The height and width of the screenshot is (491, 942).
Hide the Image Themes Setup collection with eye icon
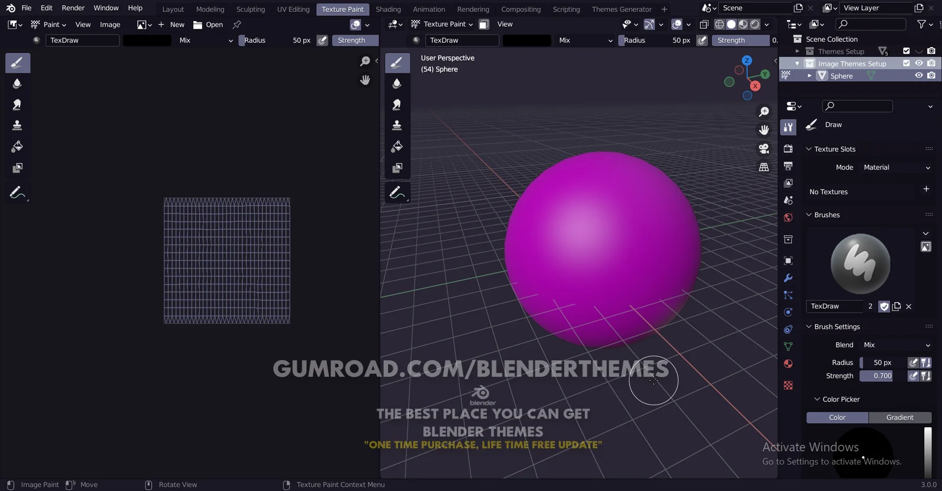tap(919, 64)
